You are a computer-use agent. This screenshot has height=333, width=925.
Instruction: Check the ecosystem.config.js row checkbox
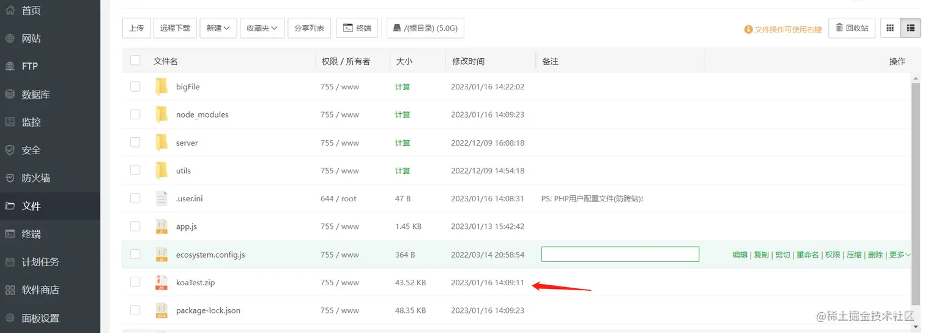[x=135, y=255]
